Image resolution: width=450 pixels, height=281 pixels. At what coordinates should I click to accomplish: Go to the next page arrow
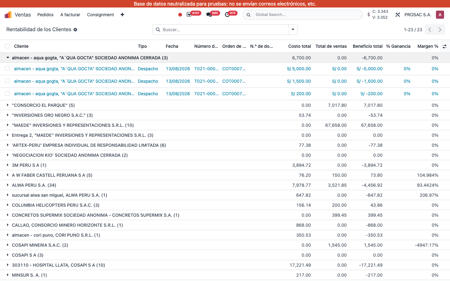440,30
